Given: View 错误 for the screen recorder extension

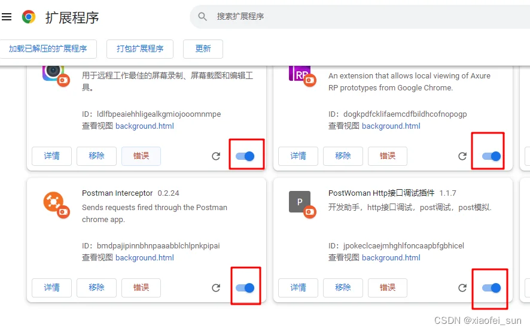Looking at the screenshot, I should 141,156.
